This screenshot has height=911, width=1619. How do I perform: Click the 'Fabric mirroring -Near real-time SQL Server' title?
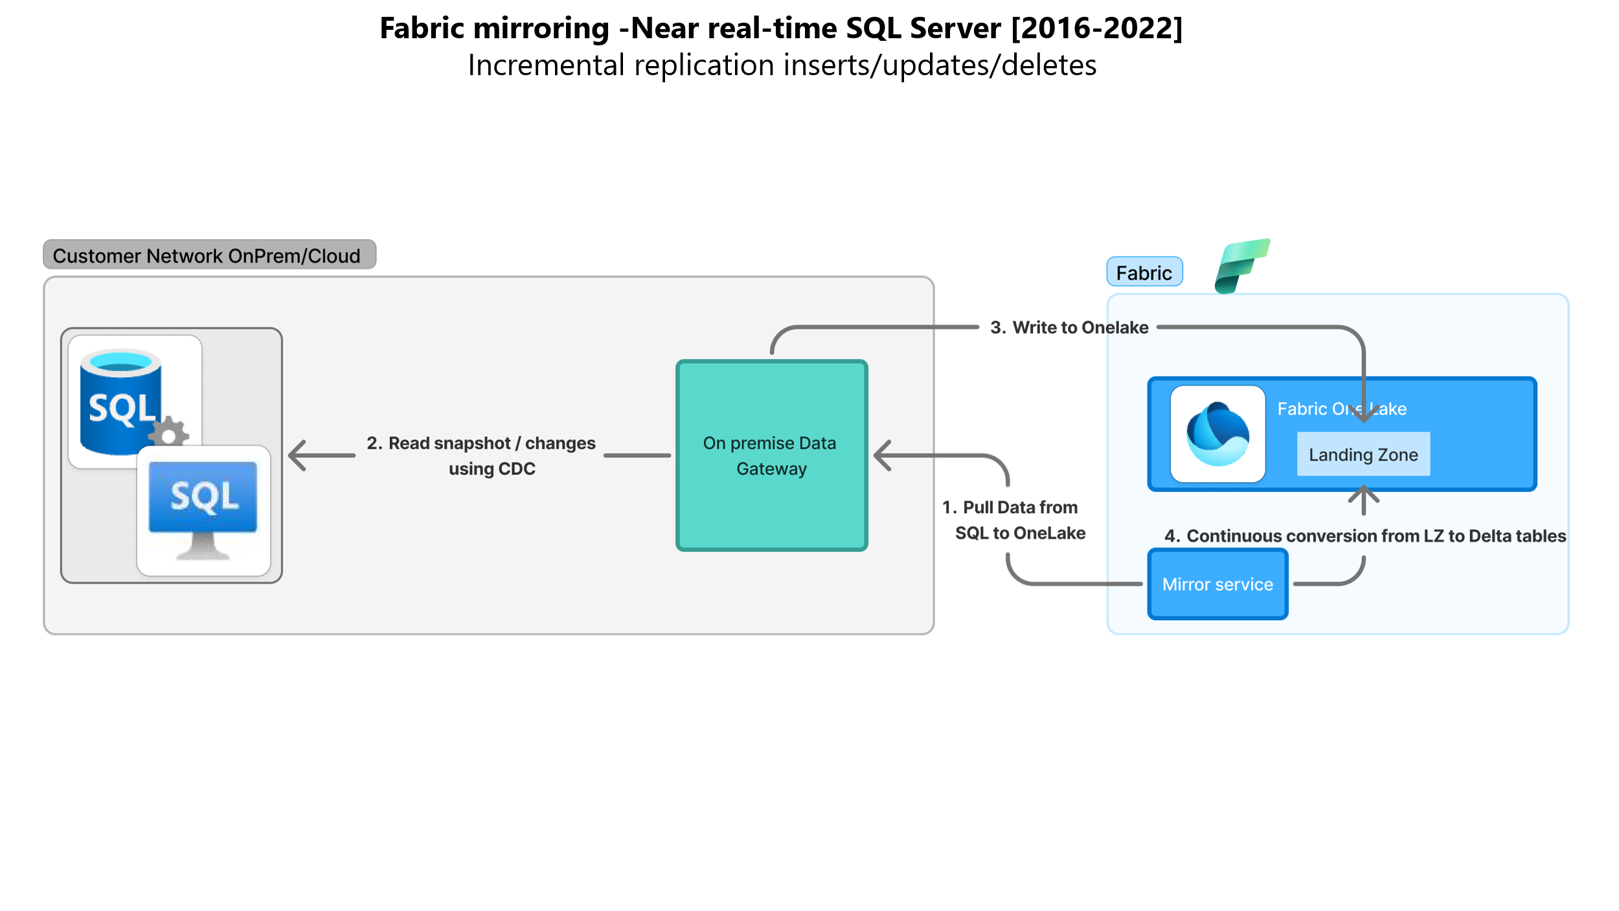(781, 28)
